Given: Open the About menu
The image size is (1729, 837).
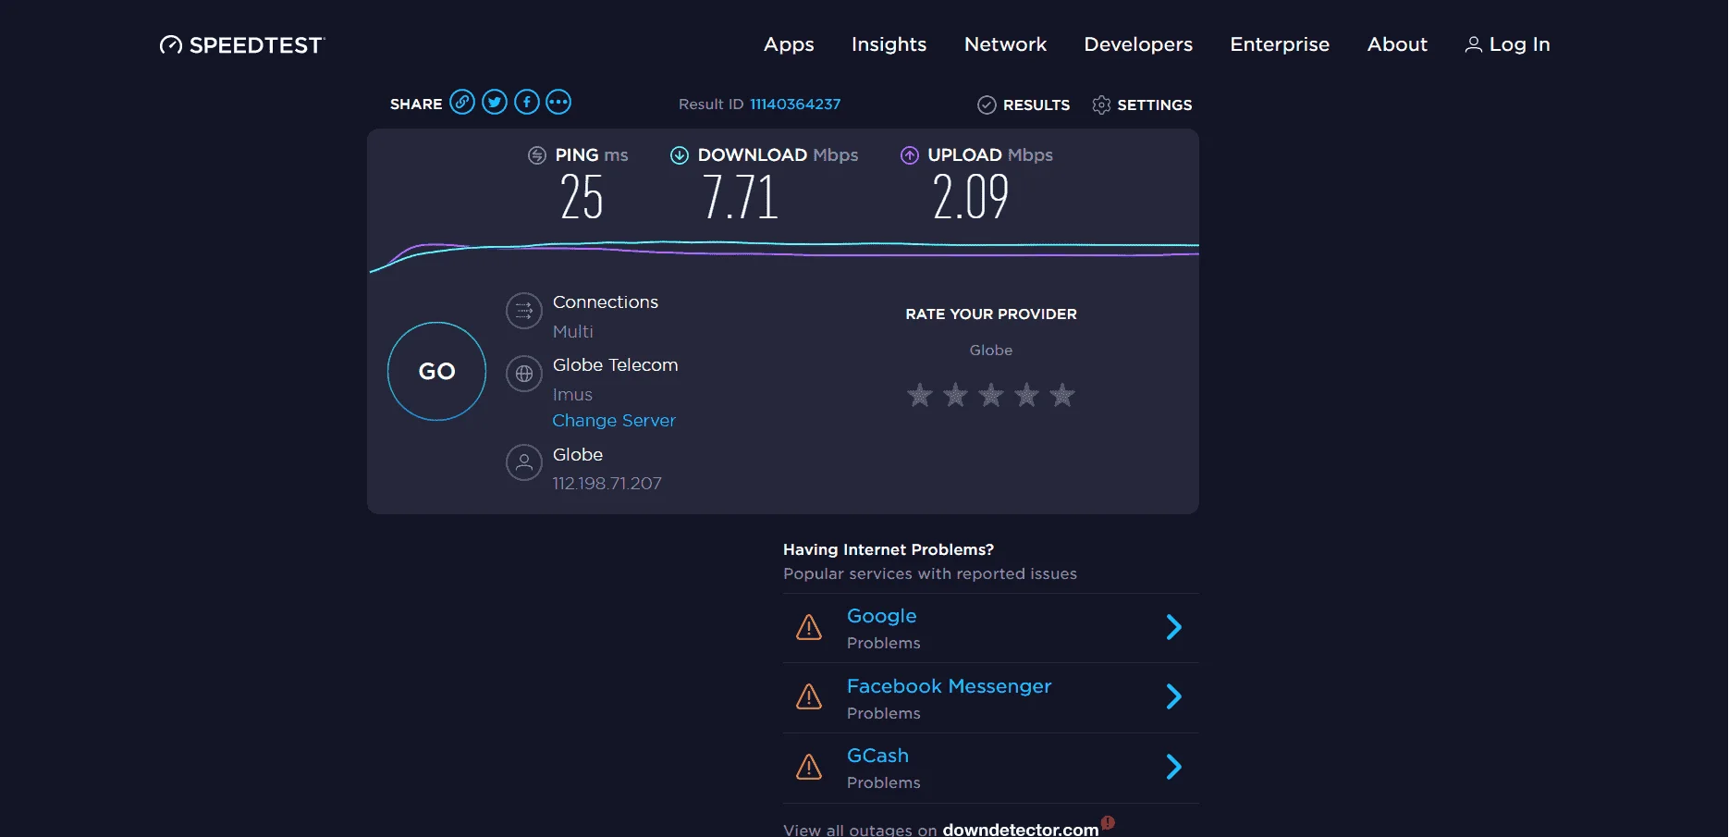Looking at the screenshot, I should click(1397, 44).
